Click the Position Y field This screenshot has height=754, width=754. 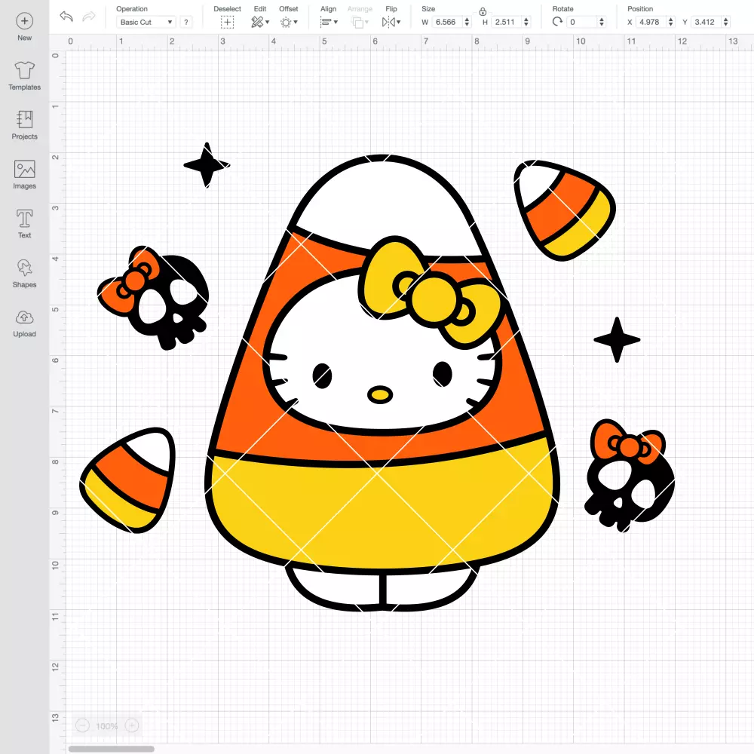[x=706, y=22]
